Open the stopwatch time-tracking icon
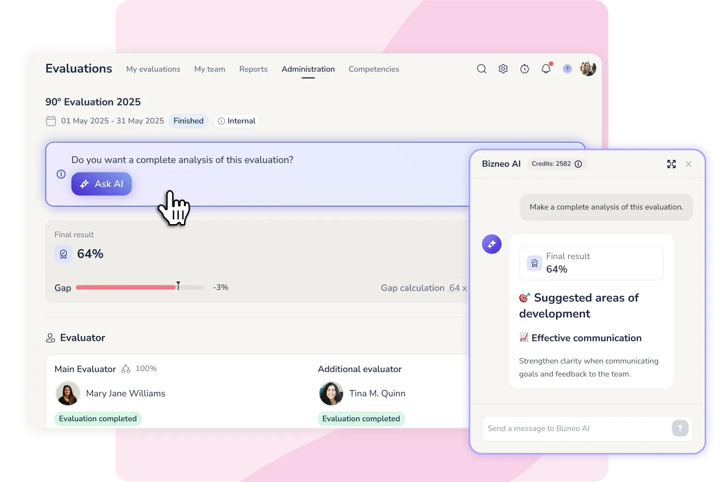The image size is (724, 482). pos(525,69)
